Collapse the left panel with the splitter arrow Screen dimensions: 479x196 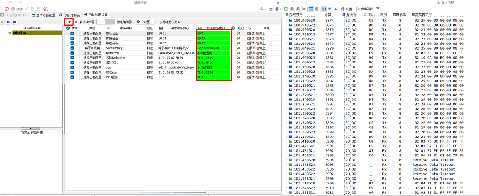(64, 109)
